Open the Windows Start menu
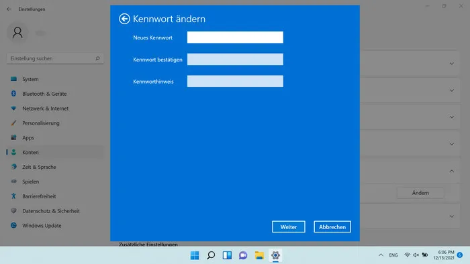 click(x=195, y=255)
